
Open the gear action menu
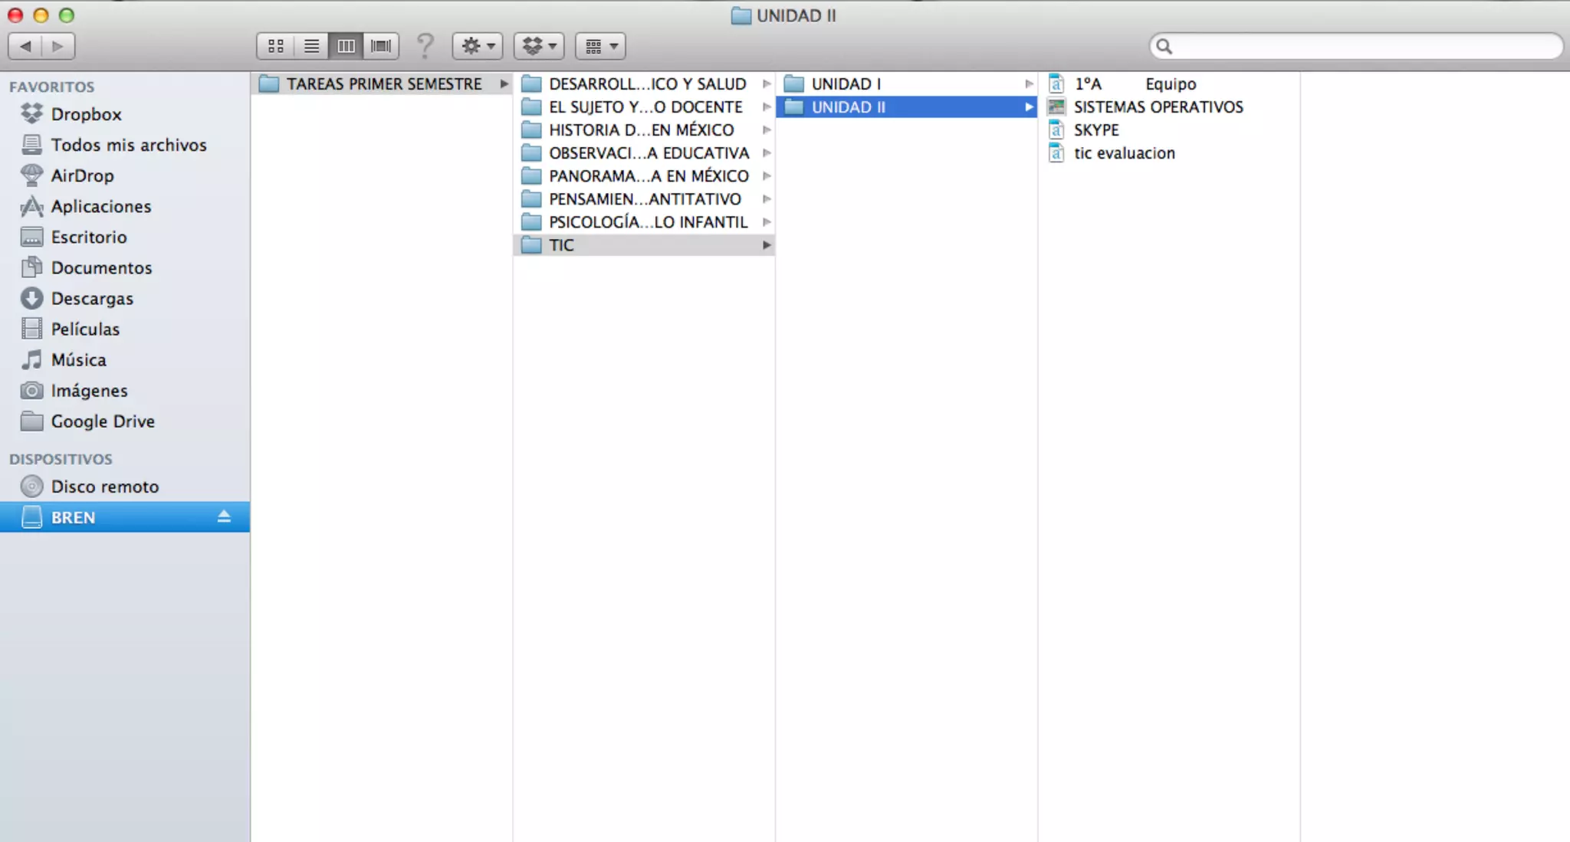pyautogui.click(x=478, y=47)
